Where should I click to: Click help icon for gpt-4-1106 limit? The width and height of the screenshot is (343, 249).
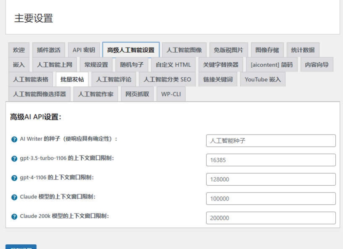pos(14,178)
